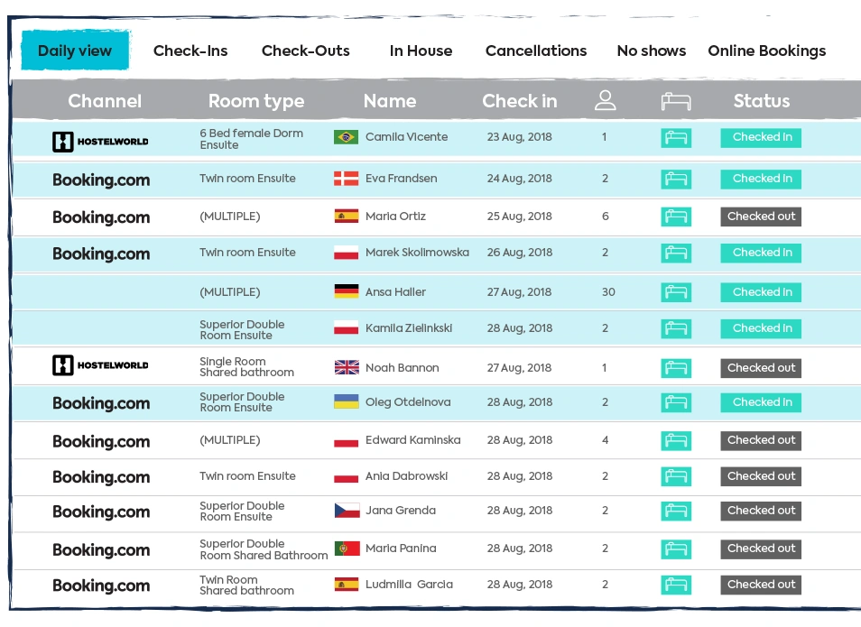The image size is (861, 627).
Task: Click the bed icon for Maria Ortiz
Action: [x=676, y=217]
